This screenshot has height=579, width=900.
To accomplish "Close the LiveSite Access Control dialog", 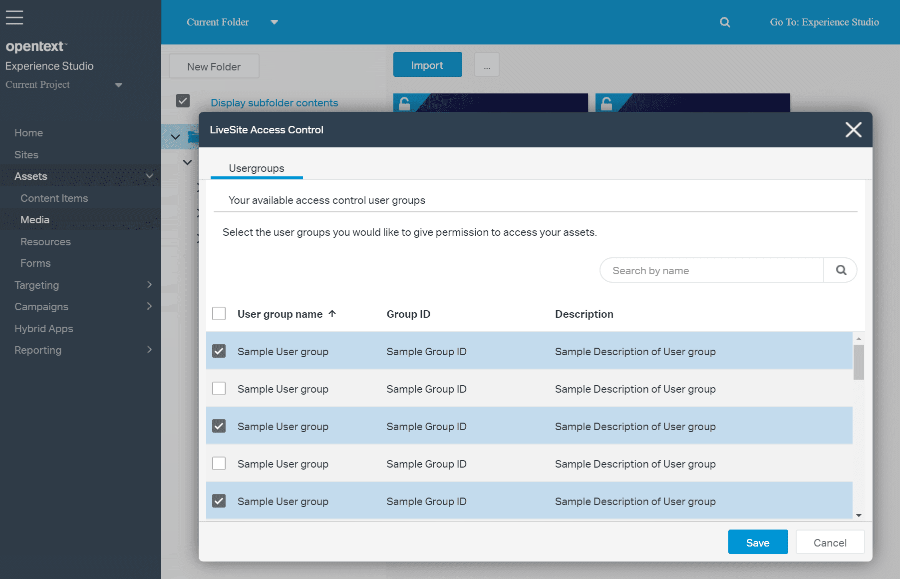I will coord(853,129).
